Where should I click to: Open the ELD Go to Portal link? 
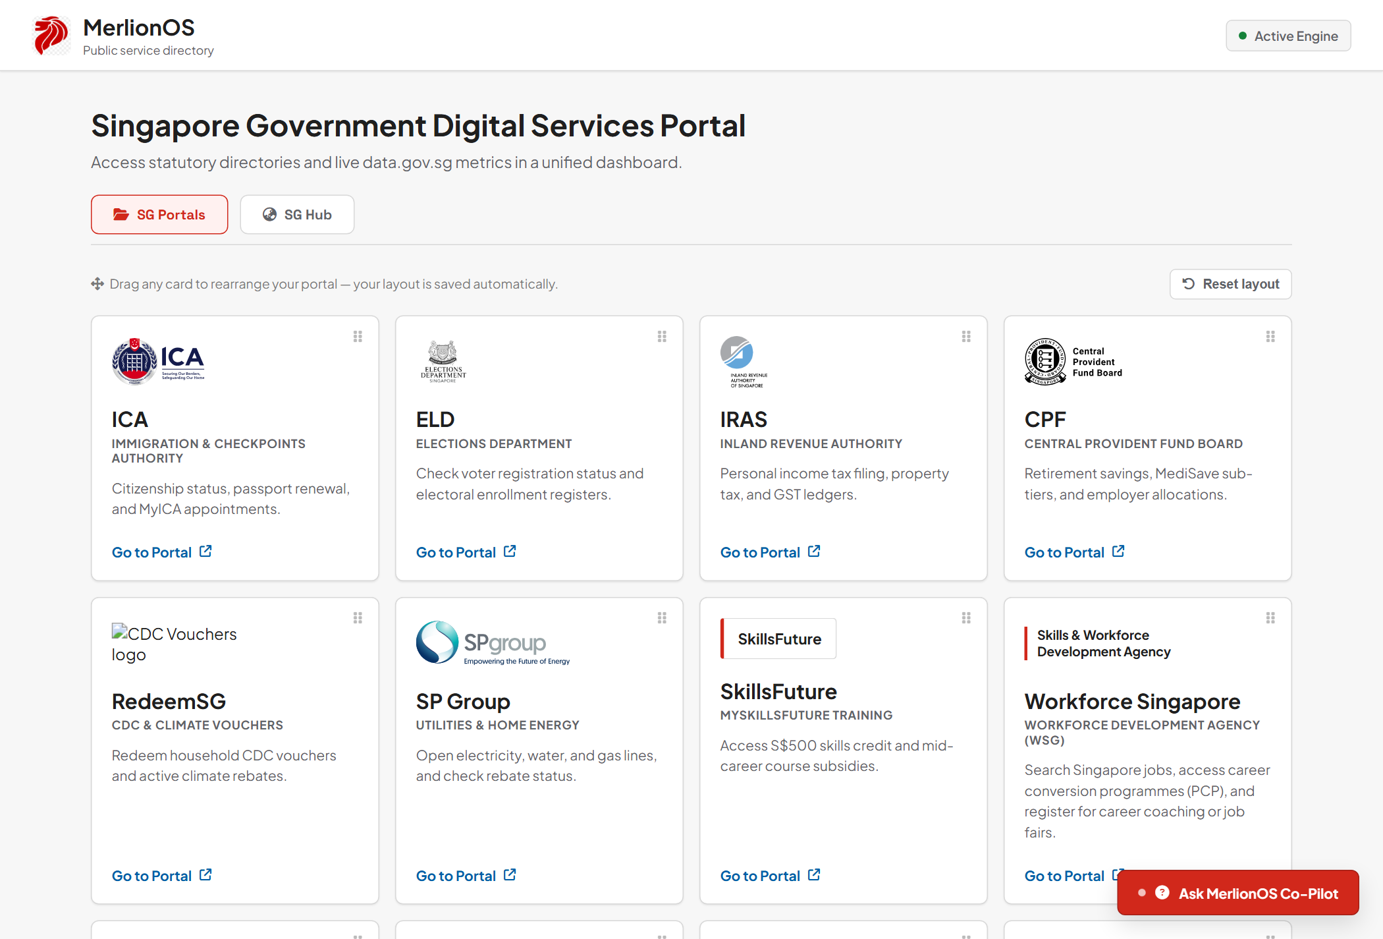[466, 552]
